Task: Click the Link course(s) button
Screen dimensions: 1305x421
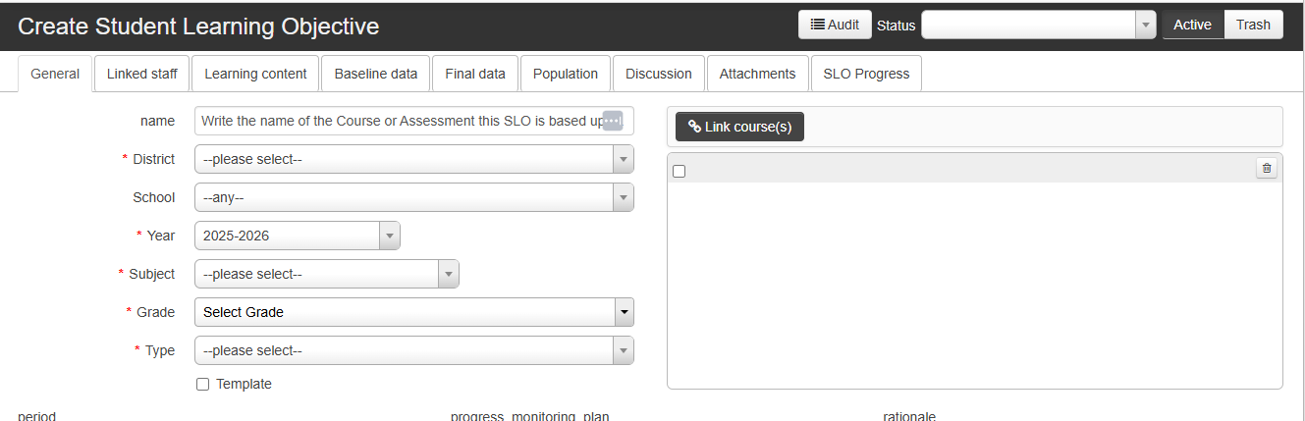Action: [739, 127]
